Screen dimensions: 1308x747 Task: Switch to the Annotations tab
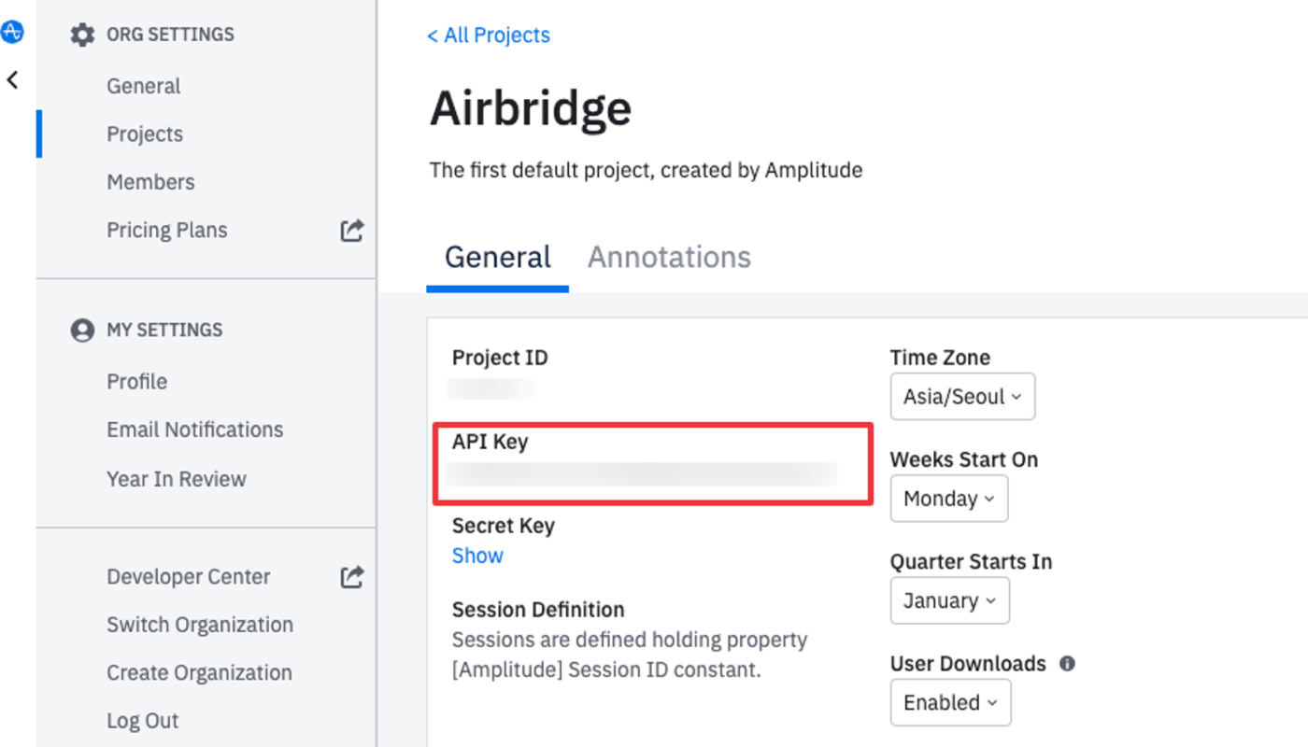[x=669, y=257]
